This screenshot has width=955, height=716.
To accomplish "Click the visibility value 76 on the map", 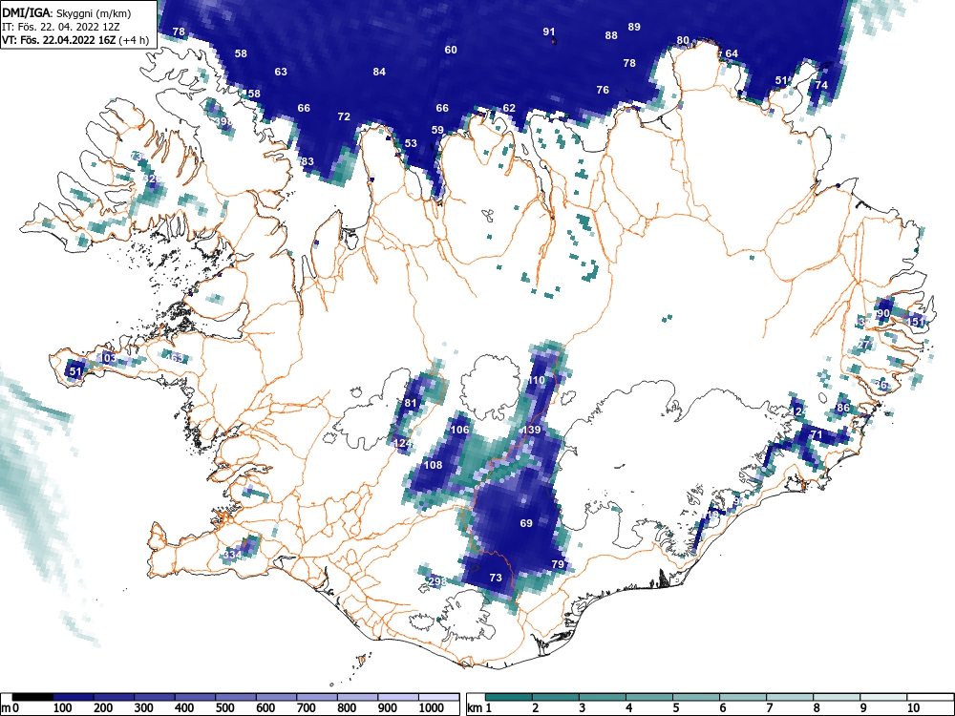I will pos(603,90).
